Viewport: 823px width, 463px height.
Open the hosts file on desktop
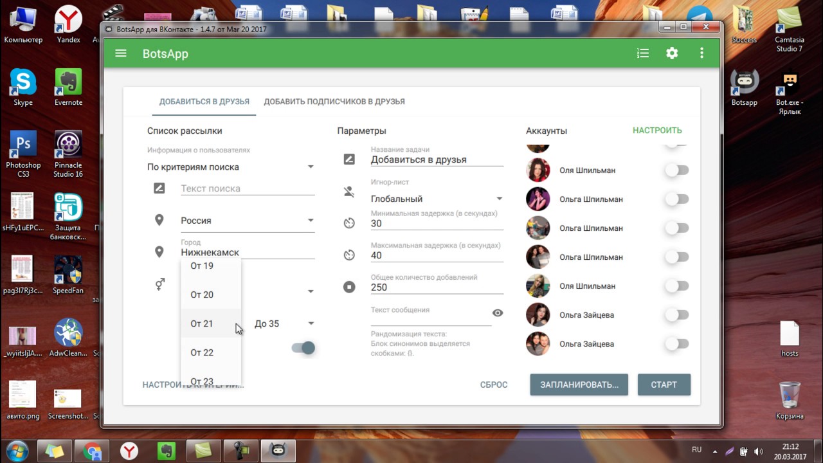click(790, 338)
